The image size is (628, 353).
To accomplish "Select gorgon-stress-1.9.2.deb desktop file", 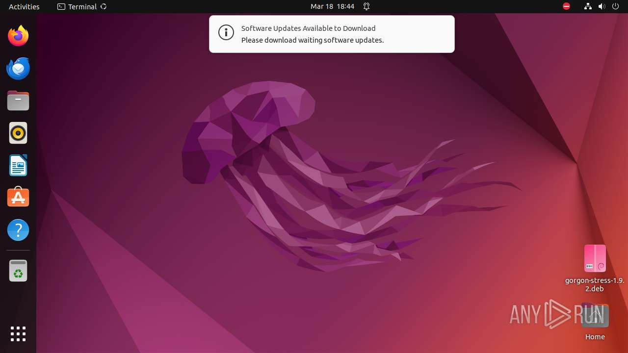I will 595,268.
